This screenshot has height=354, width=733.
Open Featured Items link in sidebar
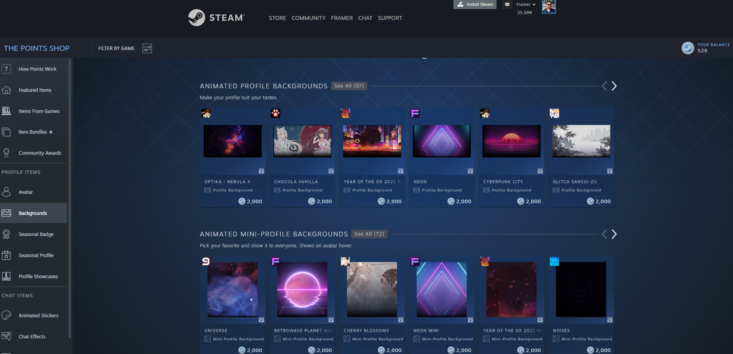point(35,90)
